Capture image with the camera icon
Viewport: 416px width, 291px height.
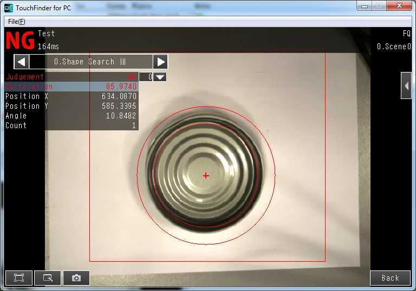pos(76,278)
